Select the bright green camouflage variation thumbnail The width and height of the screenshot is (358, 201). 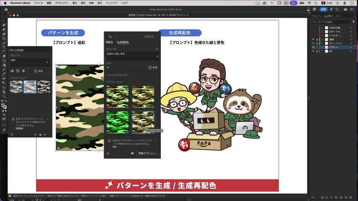tap(117, 121)
